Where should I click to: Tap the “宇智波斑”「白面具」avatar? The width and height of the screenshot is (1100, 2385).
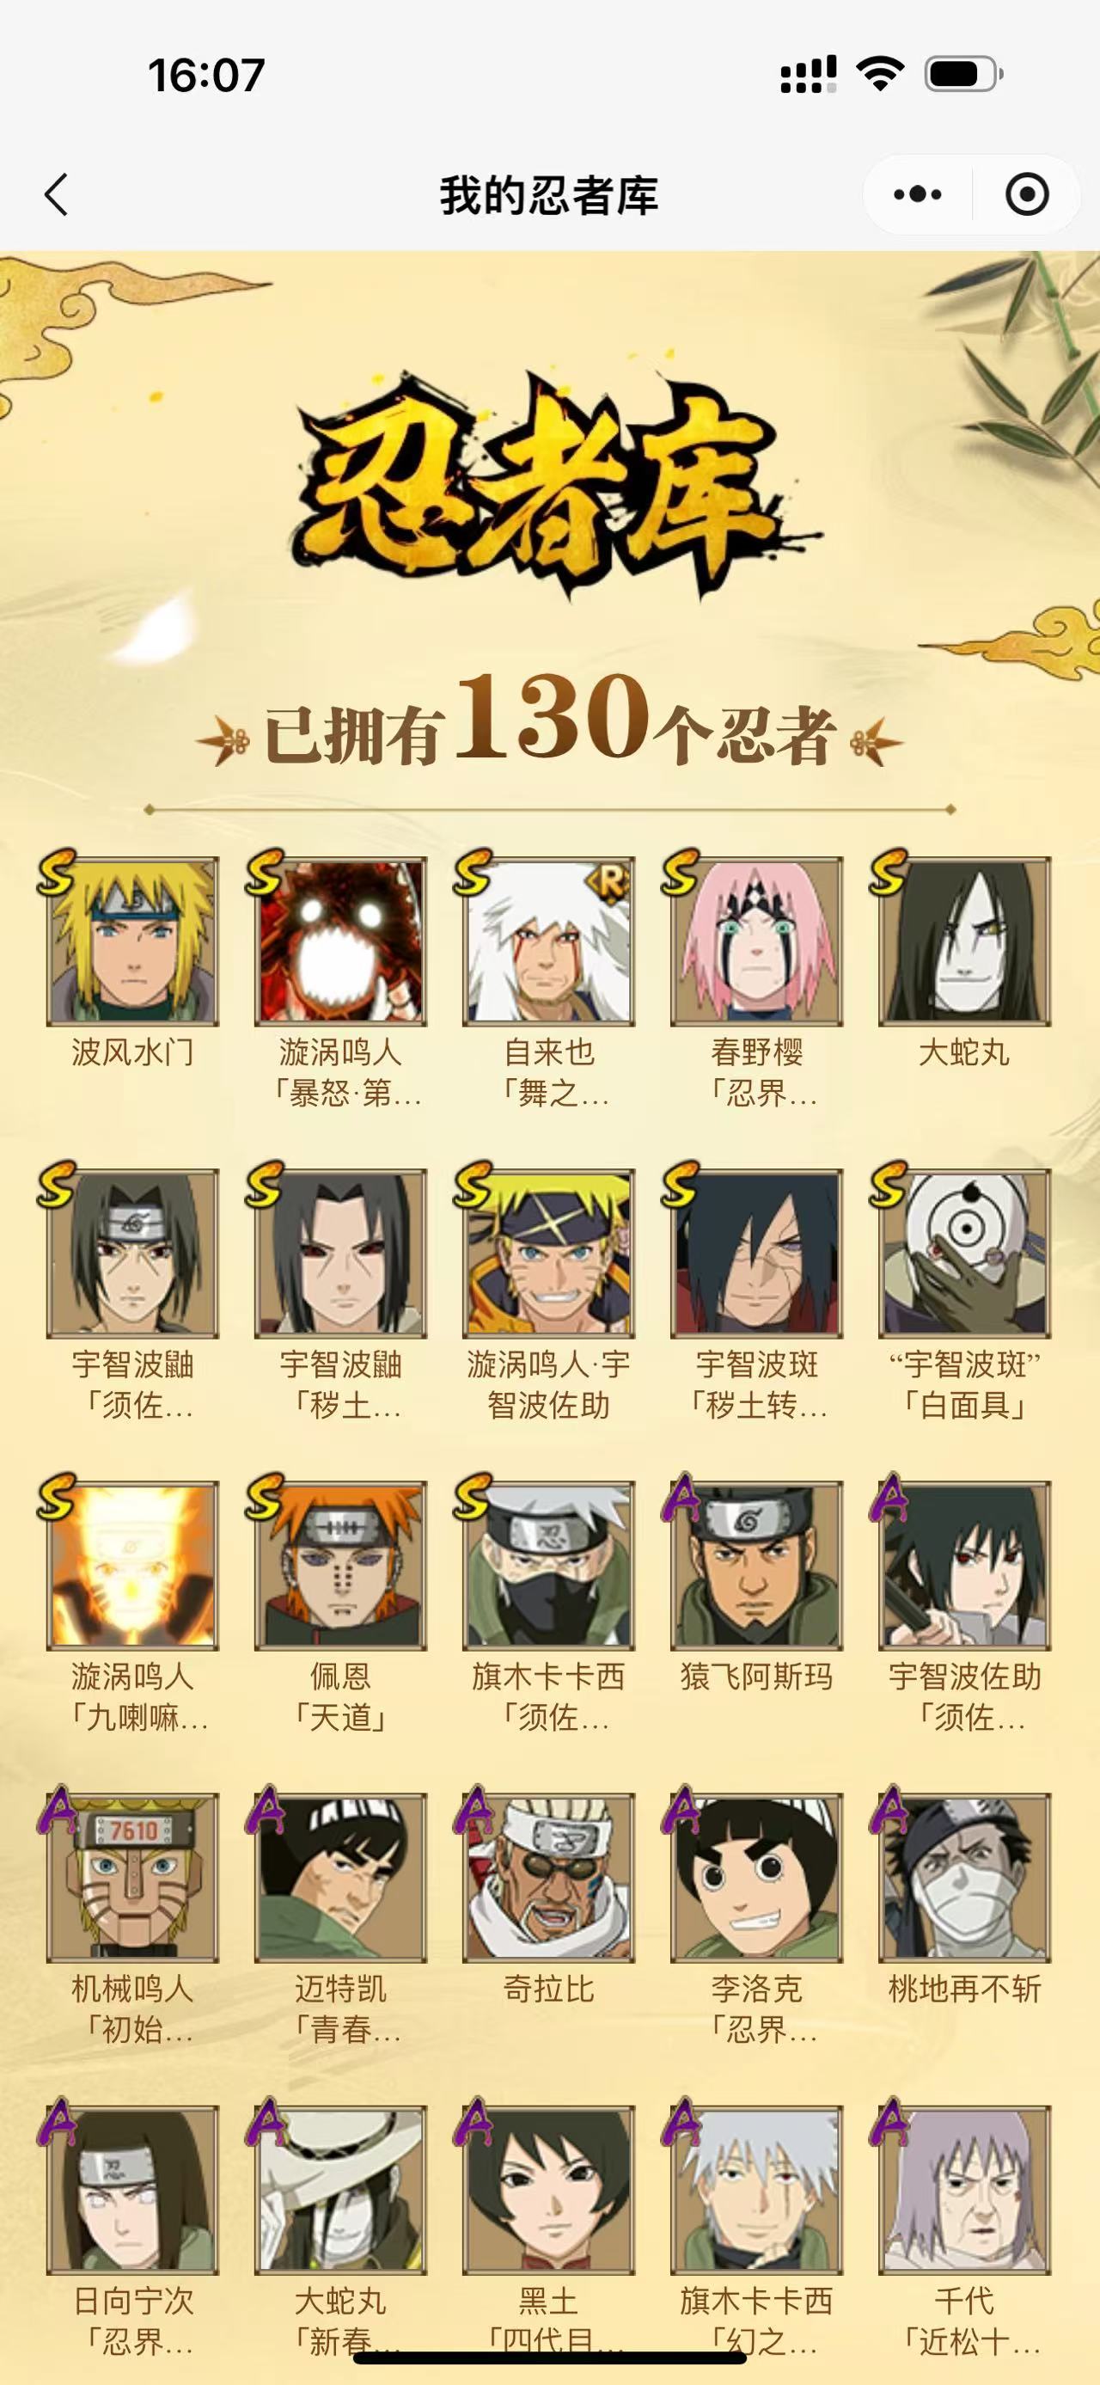(964, 1253)
